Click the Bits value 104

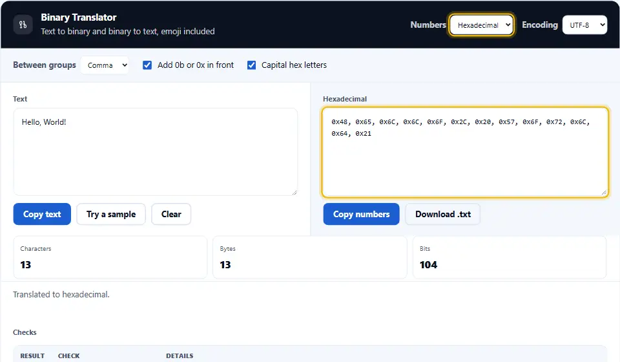click(x=429, y=264)
